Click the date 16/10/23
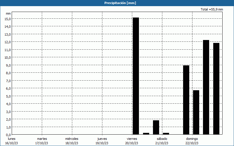This screenshot has height=146, width=234. [x=11, y=143]
